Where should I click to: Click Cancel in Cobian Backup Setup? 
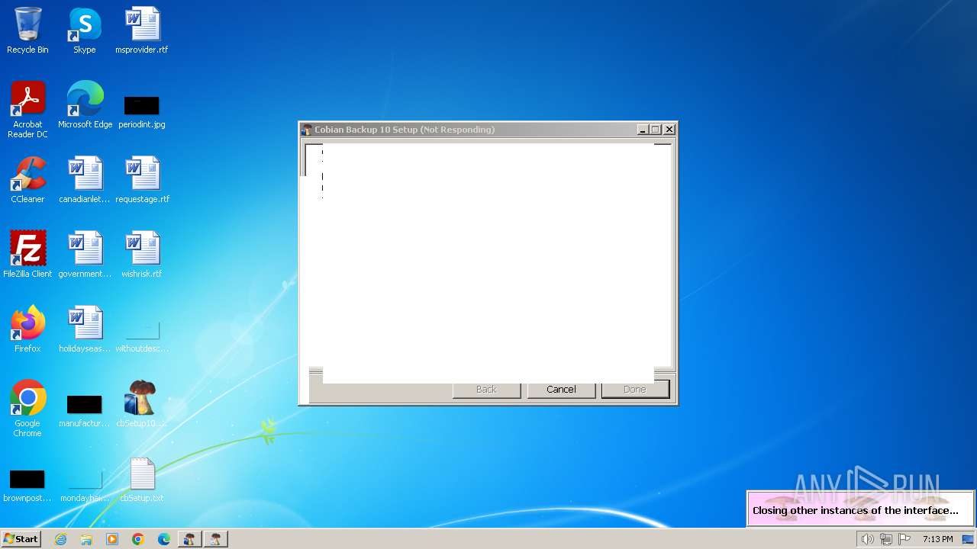tap(561, 390)
